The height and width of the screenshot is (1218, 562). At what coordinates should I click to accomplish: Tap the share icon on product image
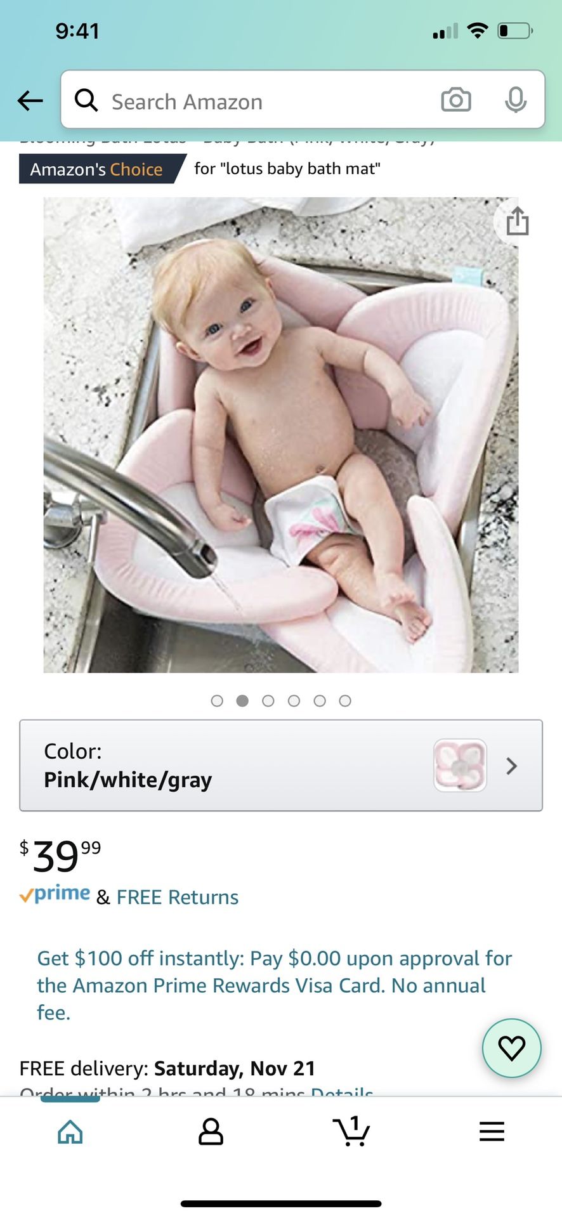517,221
